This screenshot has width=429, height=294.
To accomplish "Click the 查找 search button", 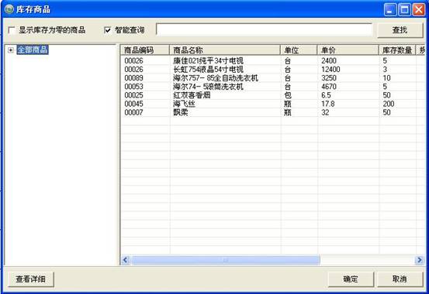I will point(400,30).
